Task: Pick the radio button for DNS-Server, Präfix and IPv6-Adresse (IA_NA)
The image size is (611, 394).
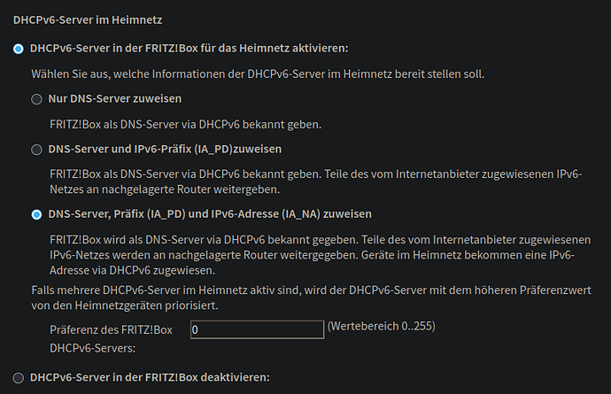Action: (36, 214)
